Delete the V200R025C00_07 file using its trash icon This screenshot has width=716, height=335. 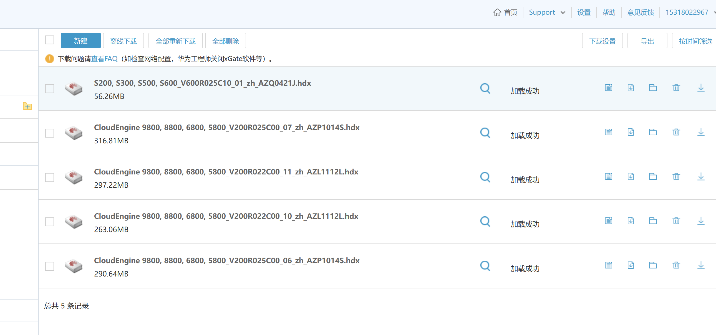pos(676,132)
